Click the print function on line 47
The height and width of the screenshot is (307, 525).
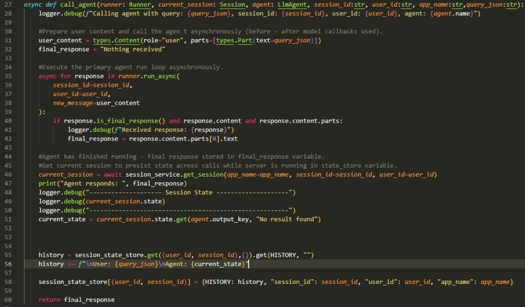tap(48, 183)
